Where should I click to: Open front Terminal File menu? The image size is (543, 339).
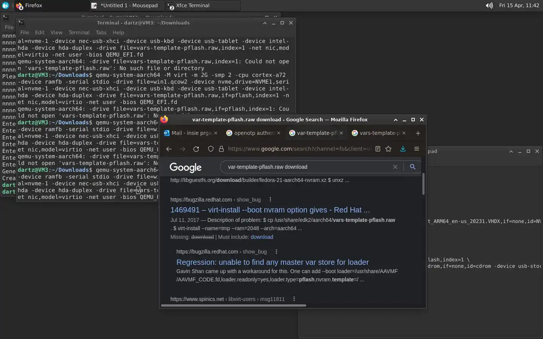click(25, 32)
